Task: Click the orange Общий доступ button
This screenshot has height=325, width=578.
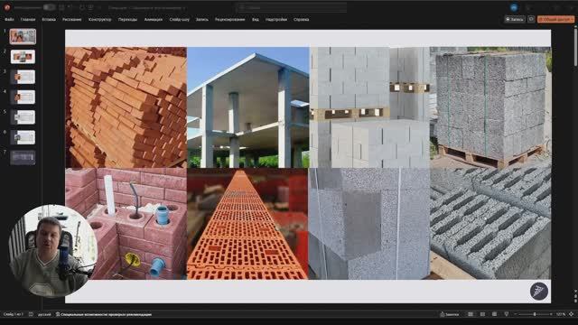Action: click(555, 19)
